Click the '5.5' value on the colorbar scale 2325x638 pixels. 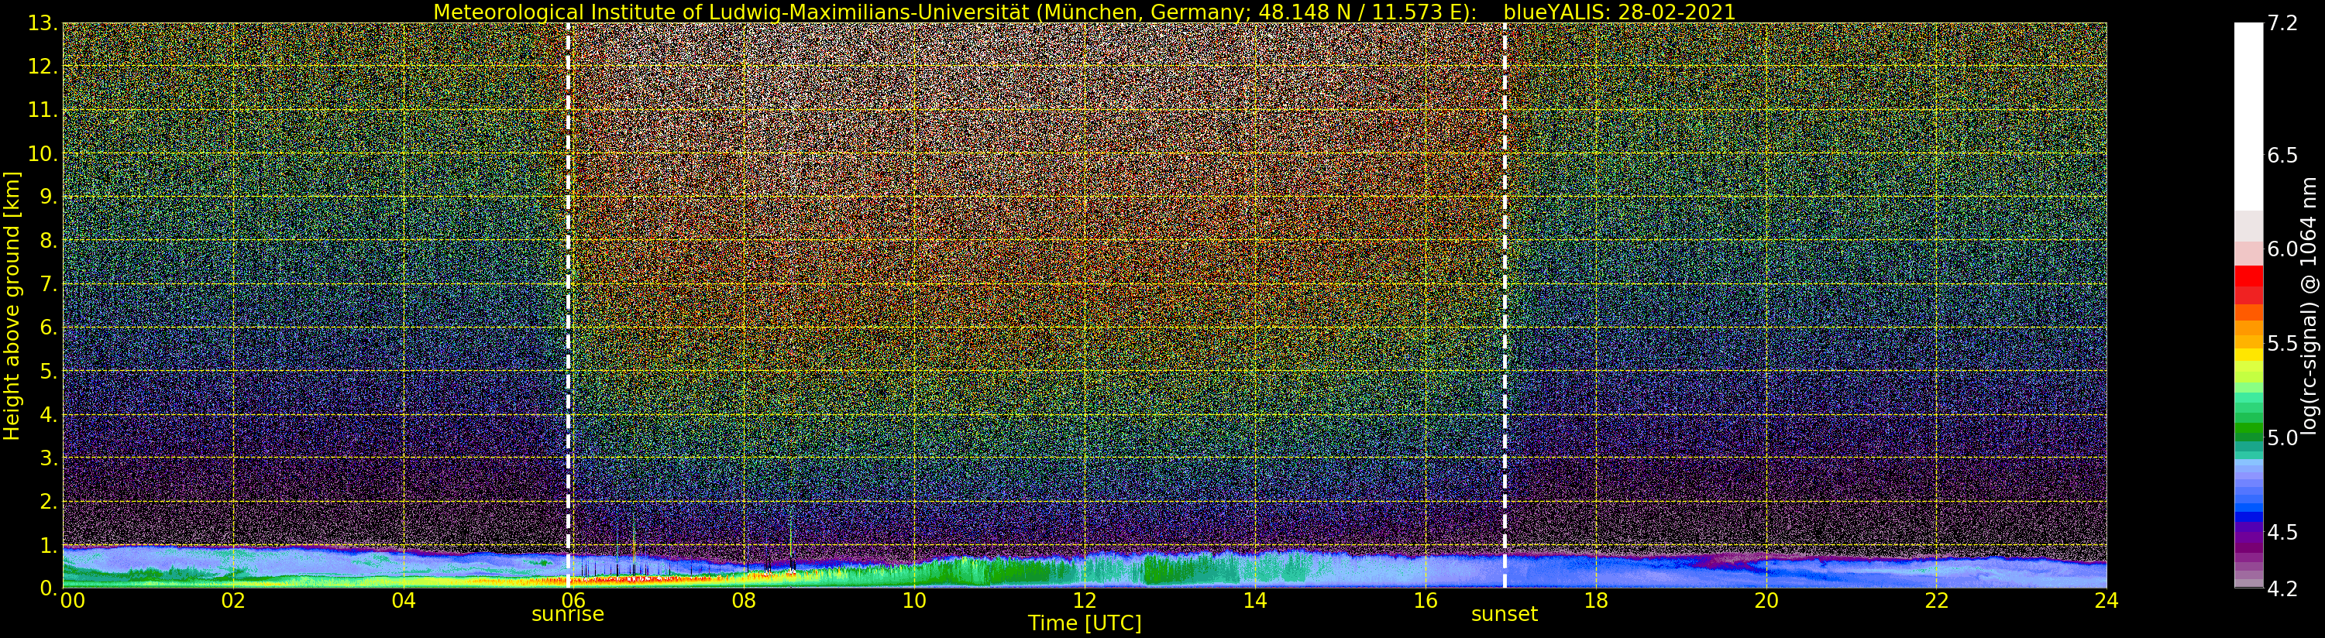point(2283,343)
